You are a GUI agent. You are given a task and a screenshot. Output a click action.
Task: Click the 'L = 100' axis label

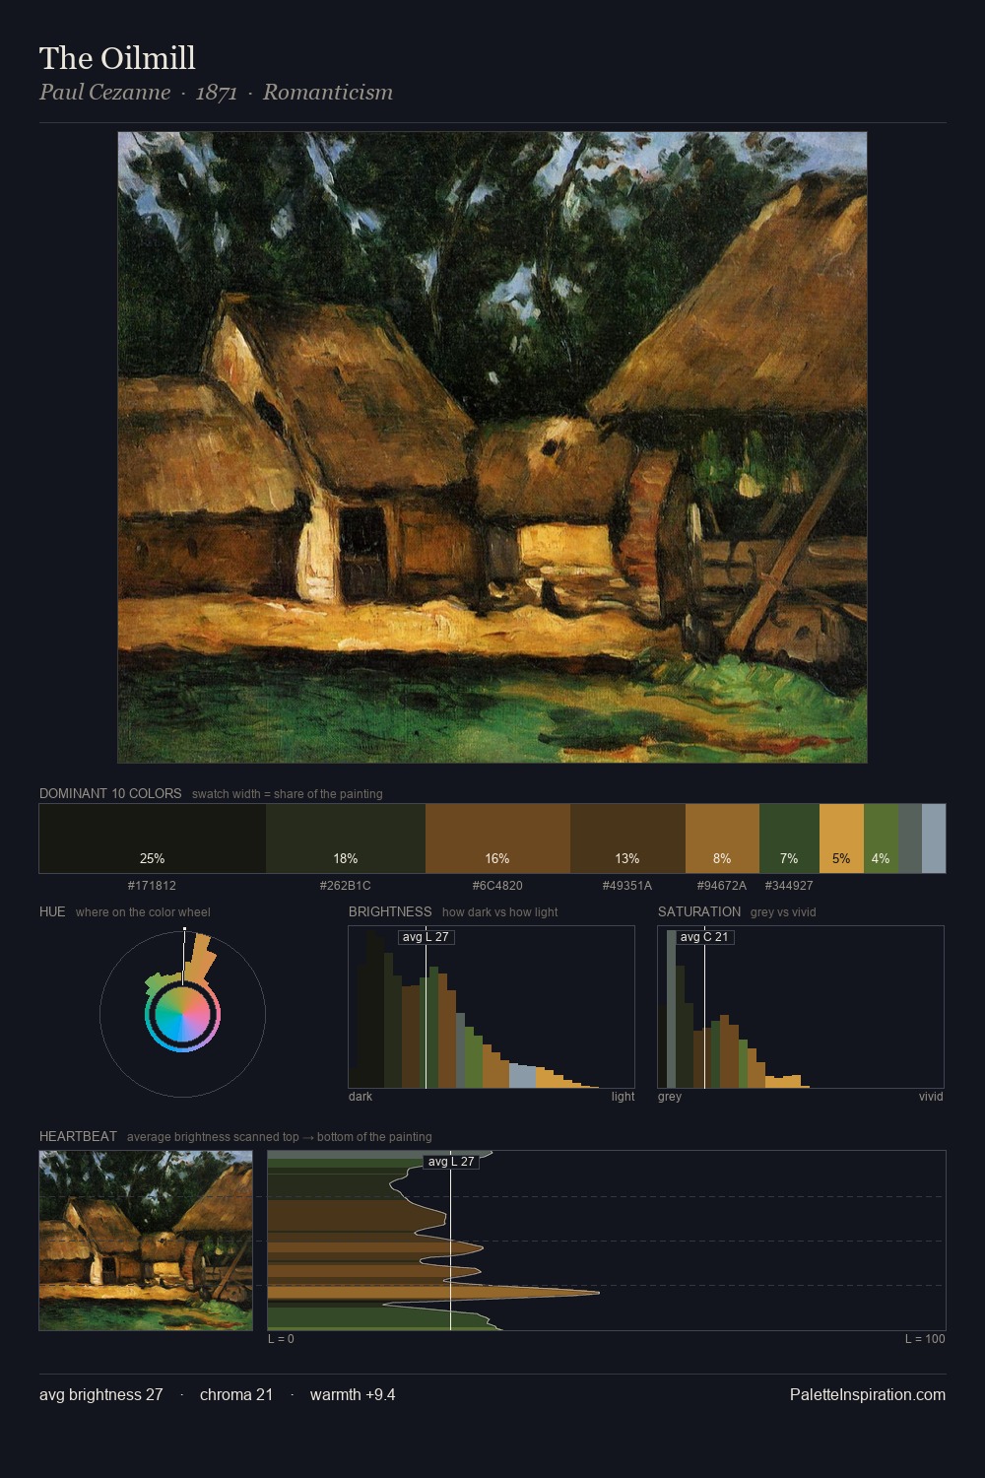(925, 1339)
